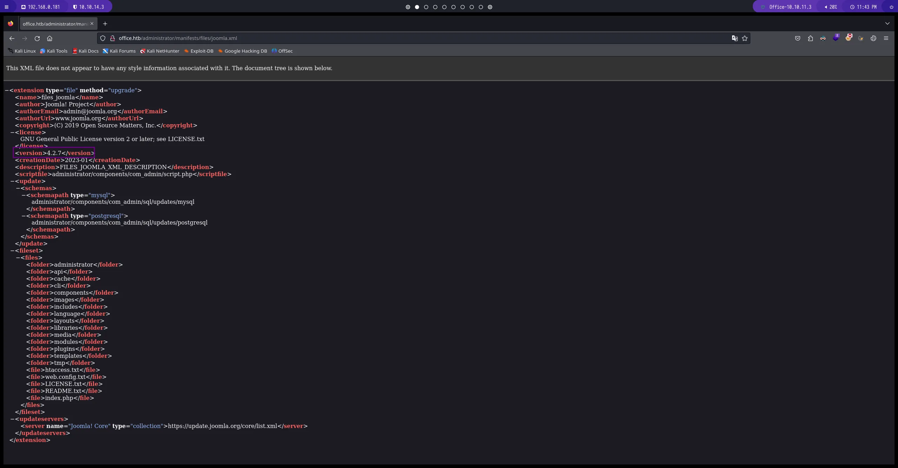Image resolution: width=898 pixels, height=468 pixels.
Task: Click the shield tracking protection icon
Action: pos(103,38)
